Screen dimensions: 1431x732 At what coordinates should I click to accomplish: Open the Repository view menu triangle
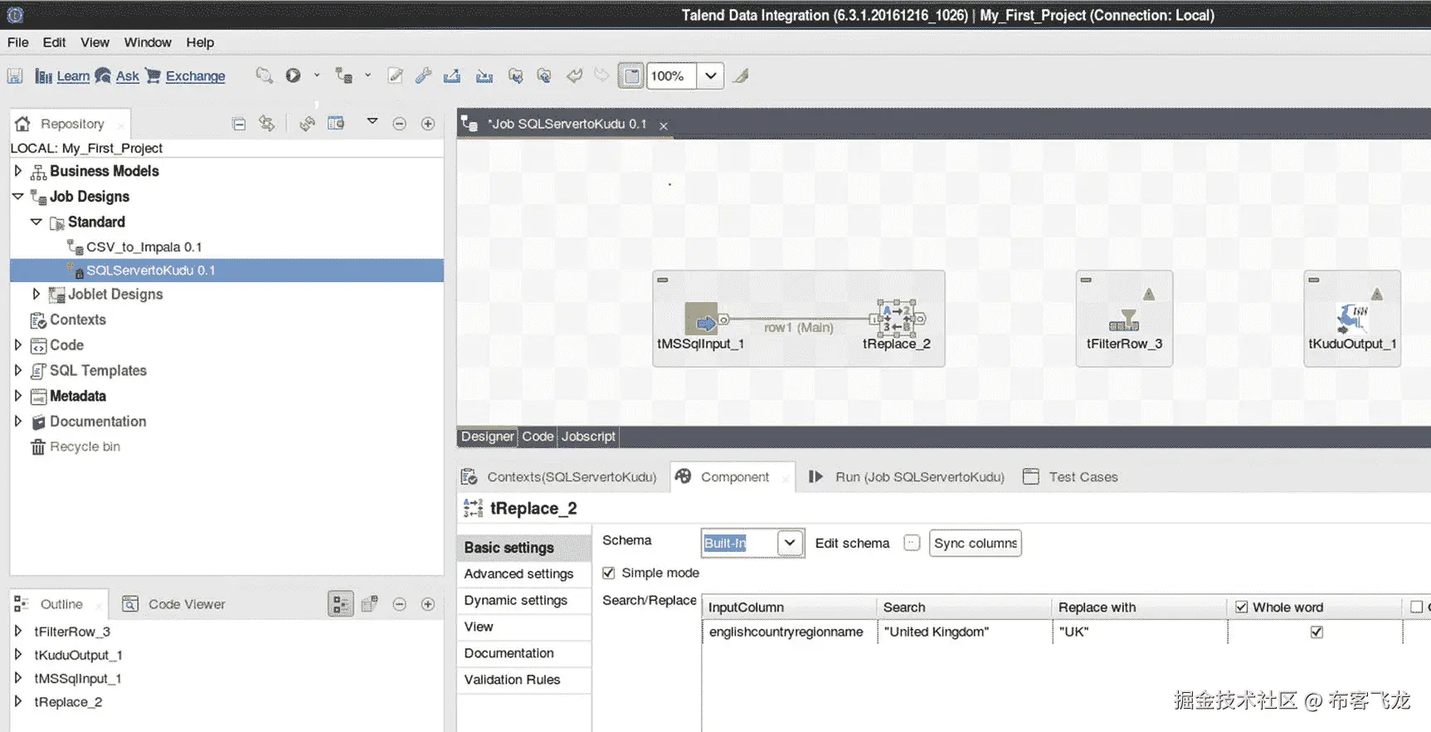(x=372, y=121)
